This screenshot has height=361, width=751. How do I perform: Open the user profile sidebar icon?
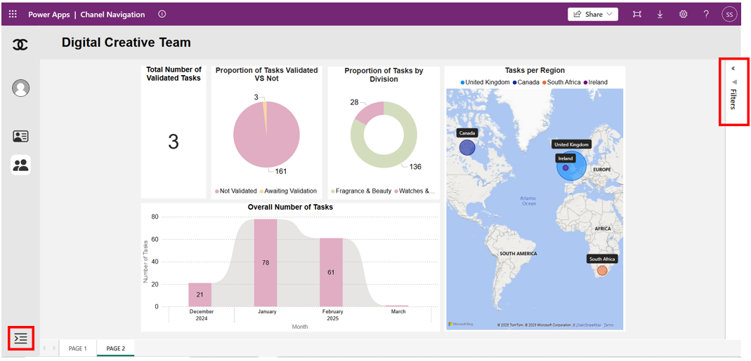(21, 88)
